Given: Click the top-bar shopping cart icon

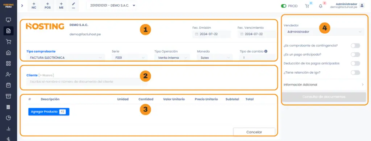Looking at the screenshot, I should click(307, 6).
